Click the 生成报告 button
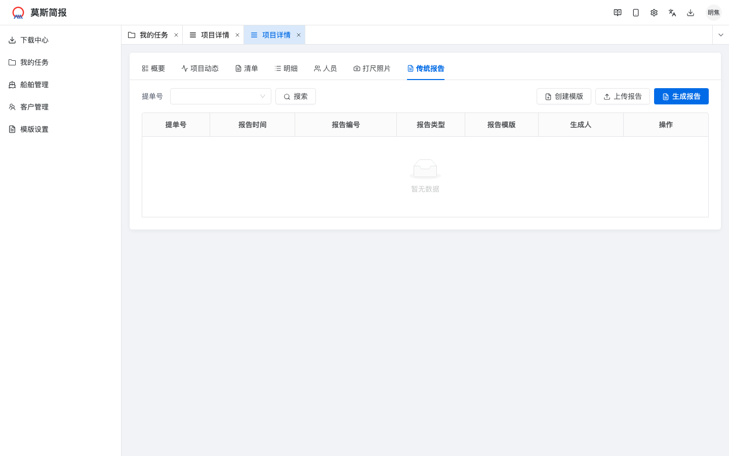The height and width of the screenshot is (456, 729). click(681, 96)
